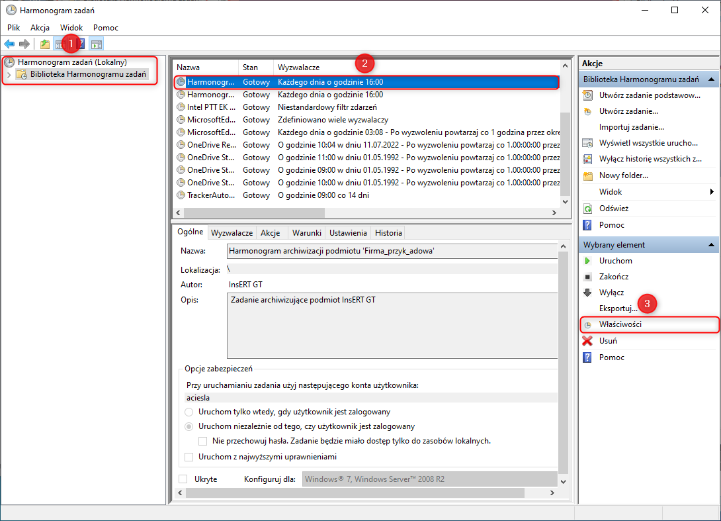The image size is (721, 521).
Task: Select radio Uruchom niezależnie od tego, czy zalogowany
Action: coord(189,426)
